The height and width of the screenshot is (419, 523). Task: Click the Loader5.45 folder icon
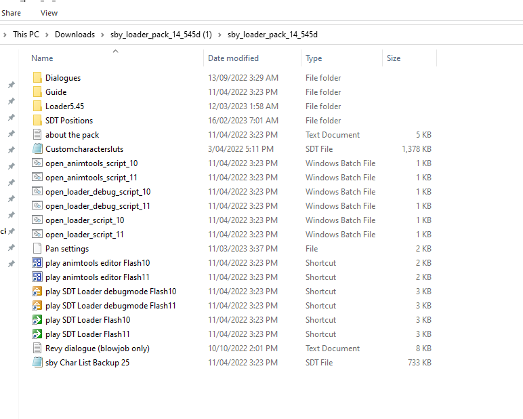pos(37,106)
